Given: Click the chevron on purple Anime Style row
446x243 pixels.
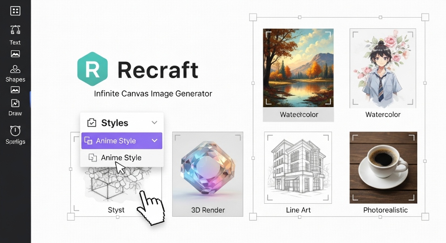Looking at the screenshot, I should 154,141.
